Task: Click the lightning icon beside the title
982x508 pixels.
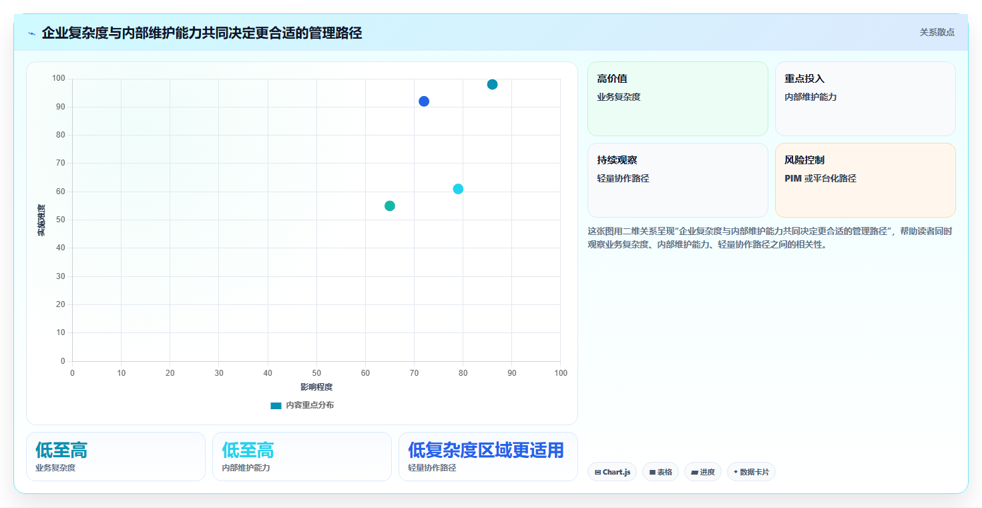Action: [31, 33]
